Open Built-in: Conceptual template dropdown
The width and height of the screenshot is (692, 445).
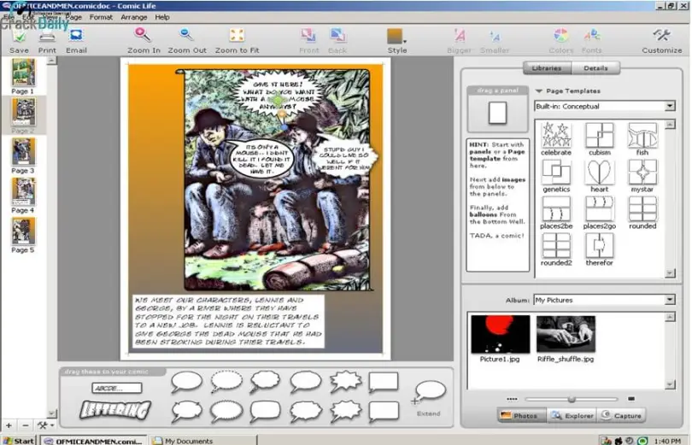tap(605, 106)
